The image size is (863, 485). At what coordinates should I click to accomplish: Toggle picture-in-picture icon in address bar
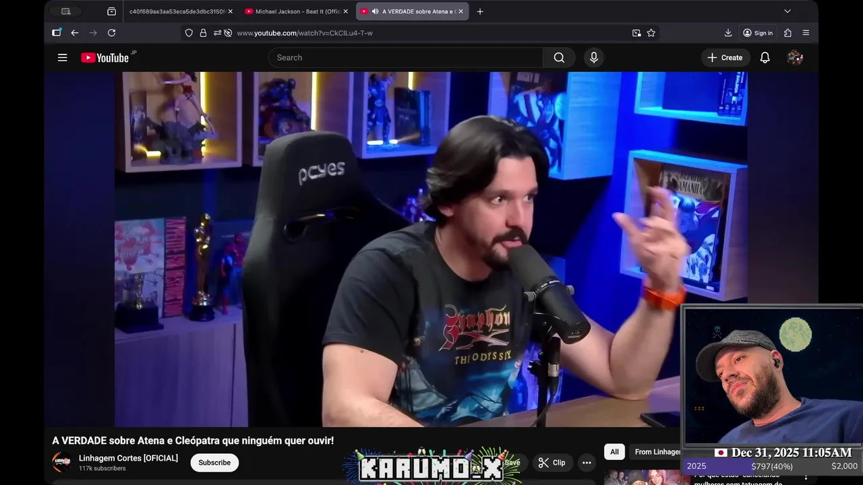click(636, 33)
